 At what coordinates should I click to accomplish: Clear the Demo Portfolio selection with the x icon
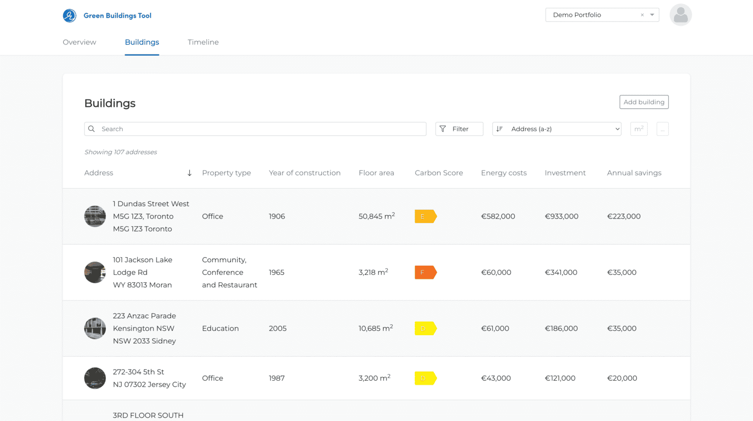(x=642, y=15)
